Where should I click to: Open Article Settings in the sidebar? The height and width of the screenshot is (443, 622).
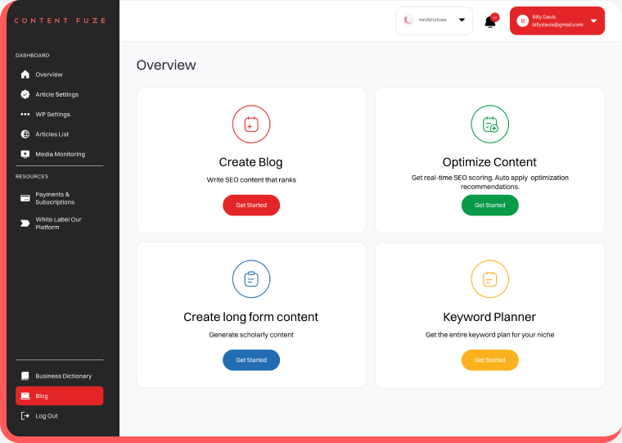56,94
